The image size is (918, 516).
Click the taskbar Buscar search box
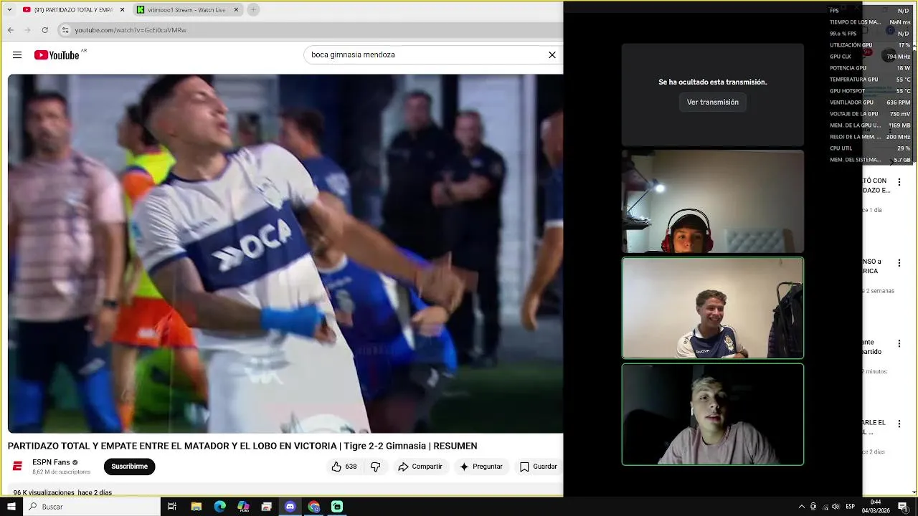(92, 507)
